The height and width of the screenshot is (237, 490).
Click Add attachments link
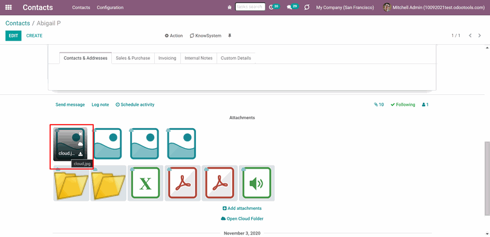click(x=242, y=208)
